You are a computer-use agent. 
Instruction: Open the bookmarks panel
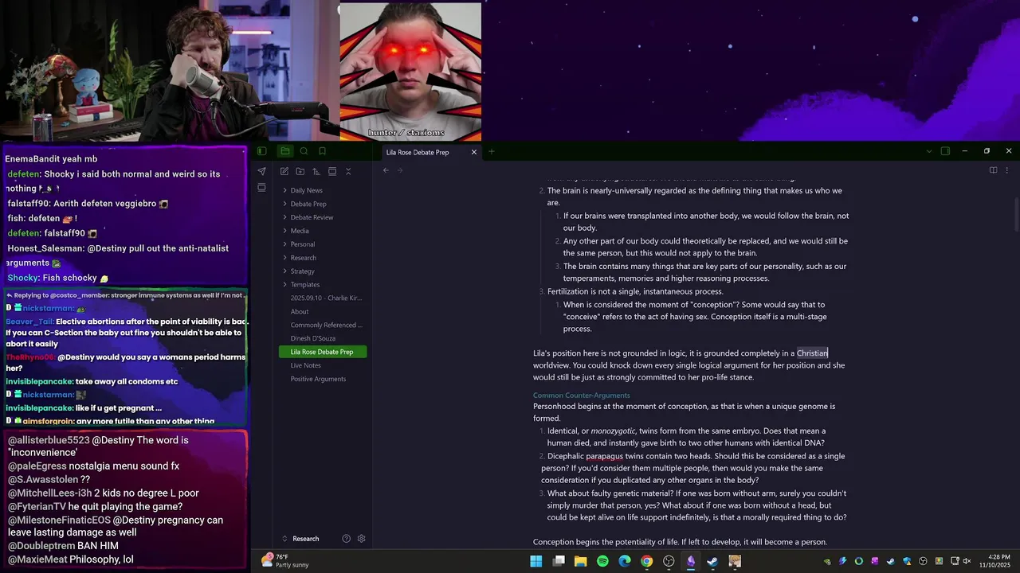pos(323,151)
